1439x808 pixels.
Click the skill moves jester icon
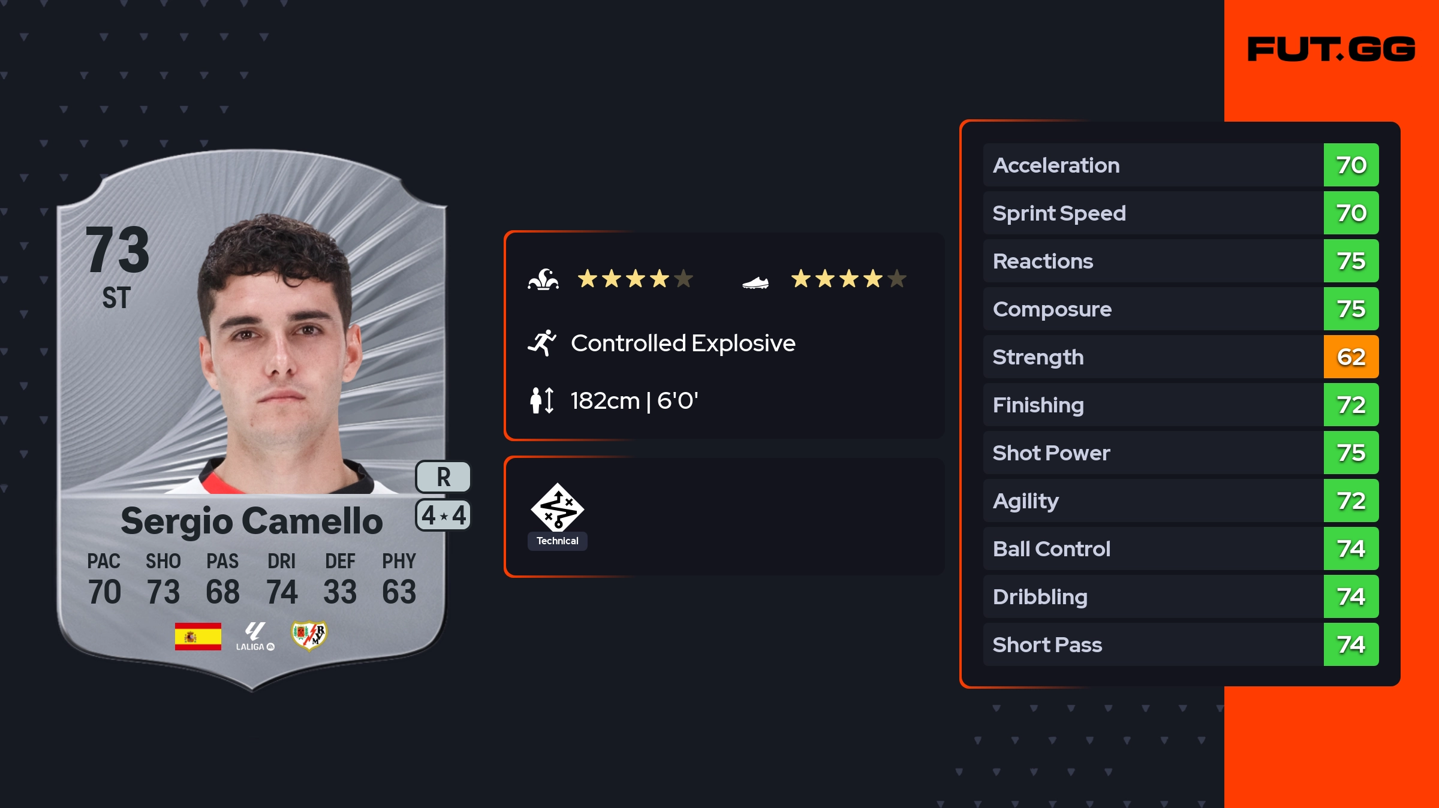coord(543,279)
